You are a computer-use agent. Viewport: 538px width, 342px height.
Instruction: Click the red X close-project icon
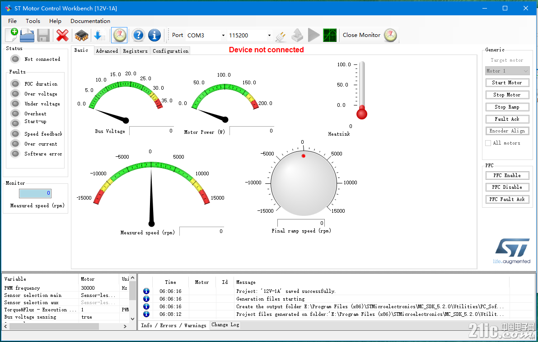62,35
